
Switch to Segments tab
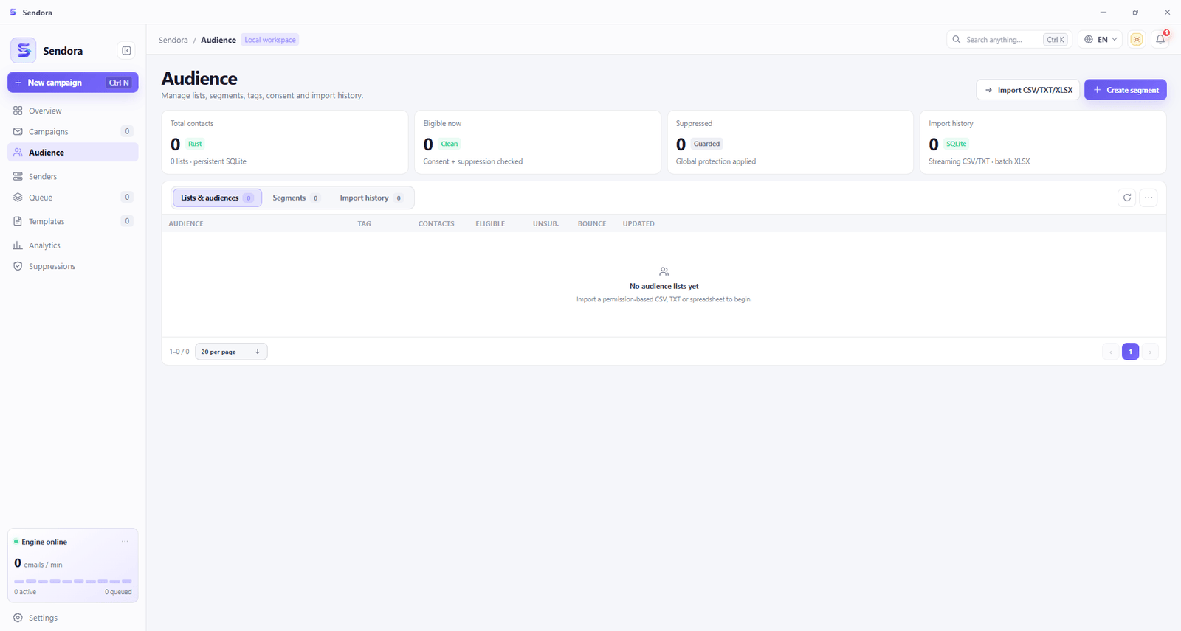296,198
